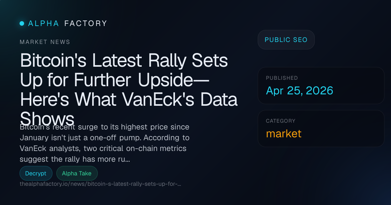Select the MARKET NEWS section label
This screenshot has height=205, width=391.
(x=45, y=42)
